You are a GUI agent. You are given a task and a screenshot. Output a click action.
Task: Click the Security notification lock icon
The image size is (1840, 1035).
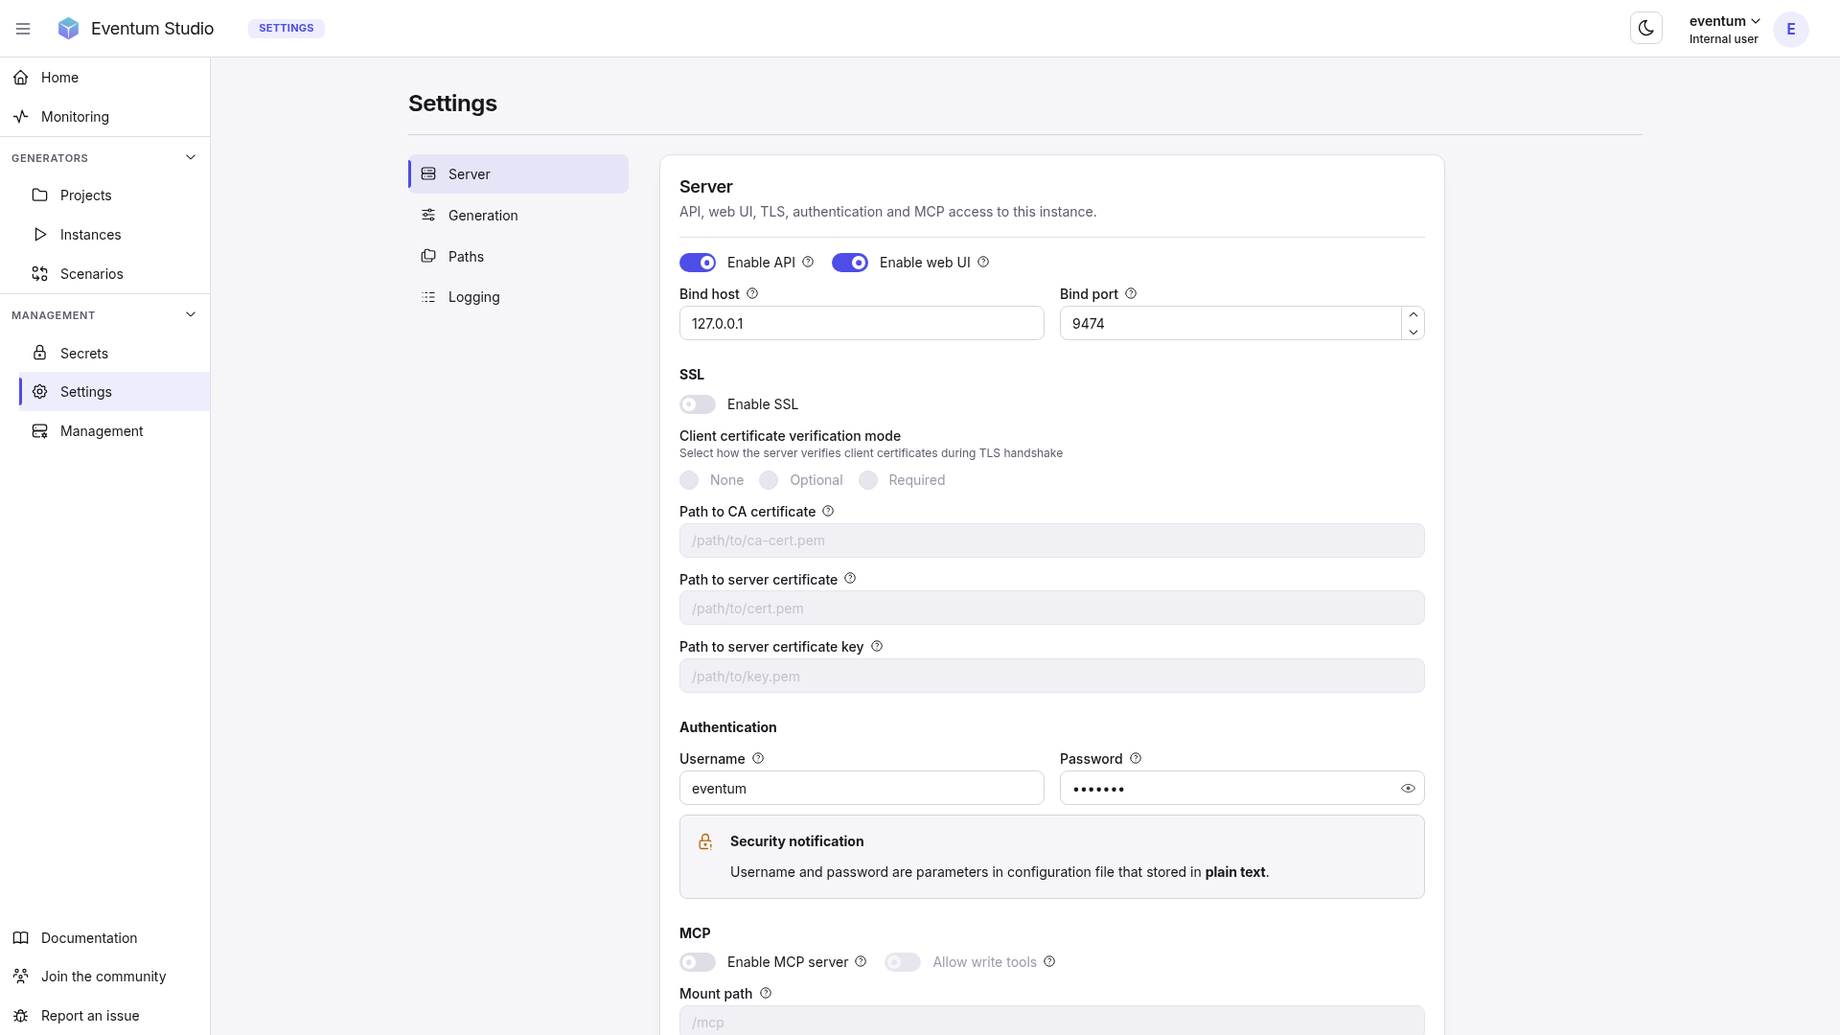tap(705, 841)
